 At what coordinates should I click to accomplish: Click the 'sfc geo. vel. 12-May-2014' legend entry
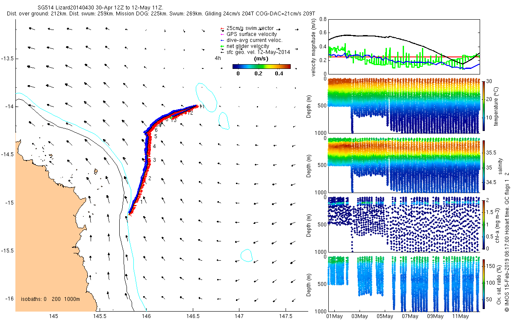coord(258,52)
